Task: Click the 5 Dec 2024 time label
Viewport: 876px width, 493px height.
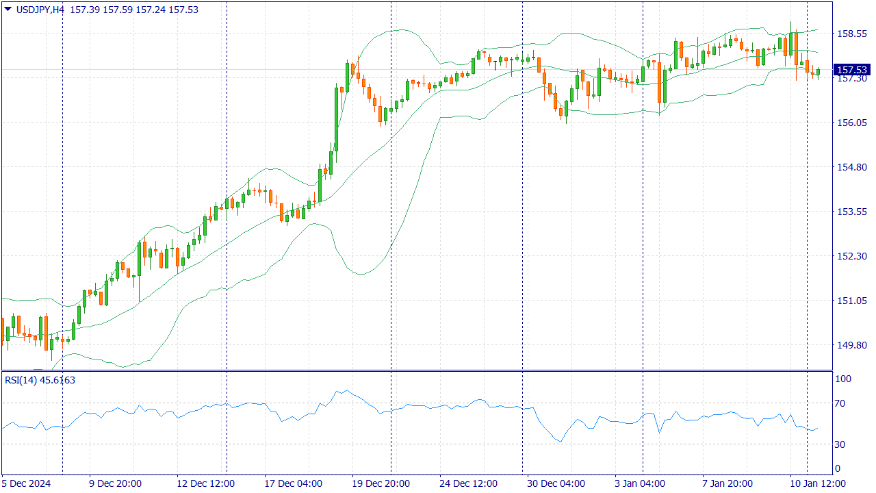Action: (x=27, y=483)
